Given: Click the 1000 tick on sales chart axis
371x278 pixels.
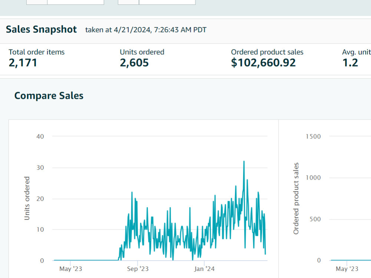Looking at the screenshot, I should (x=313, y=177).
